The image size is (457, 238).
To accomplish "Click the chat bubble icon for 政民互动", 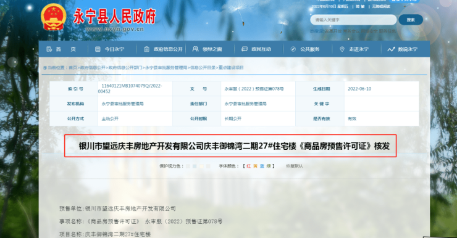I will click(245, 49).
